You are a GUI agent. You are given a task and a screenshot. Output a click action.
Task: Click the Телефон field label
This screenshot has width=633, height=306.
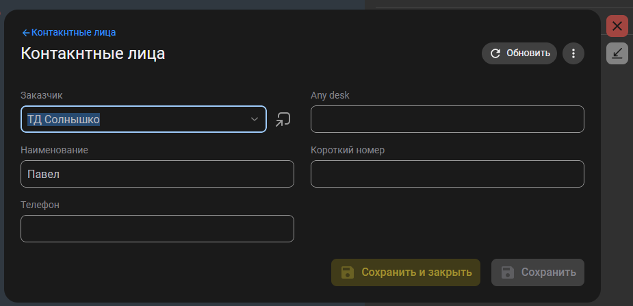pos(40,205)
